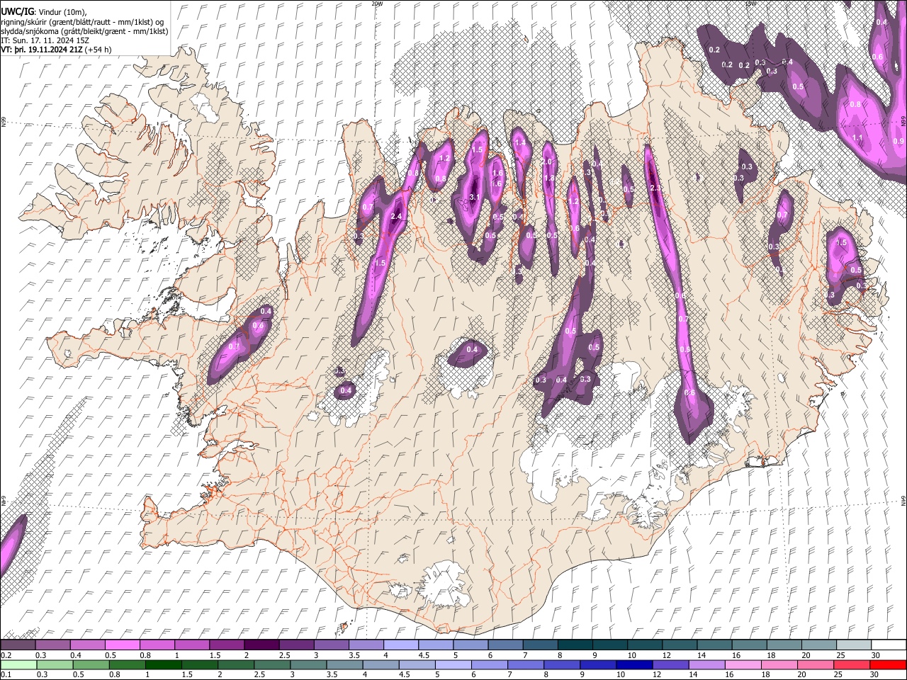Viewport: 907px width, 680px height.
Task: Pick upper scale swatch between 8 and 9
Action: coord(575,645)
